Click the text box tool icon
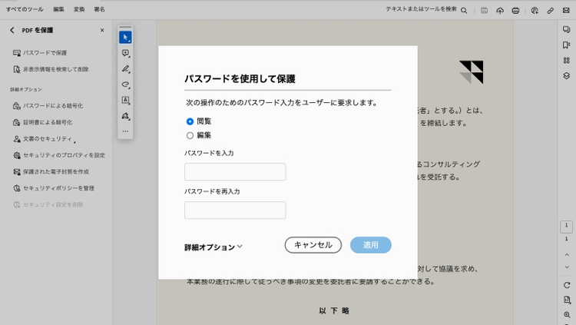576x325 pixels. pos(125,100)
